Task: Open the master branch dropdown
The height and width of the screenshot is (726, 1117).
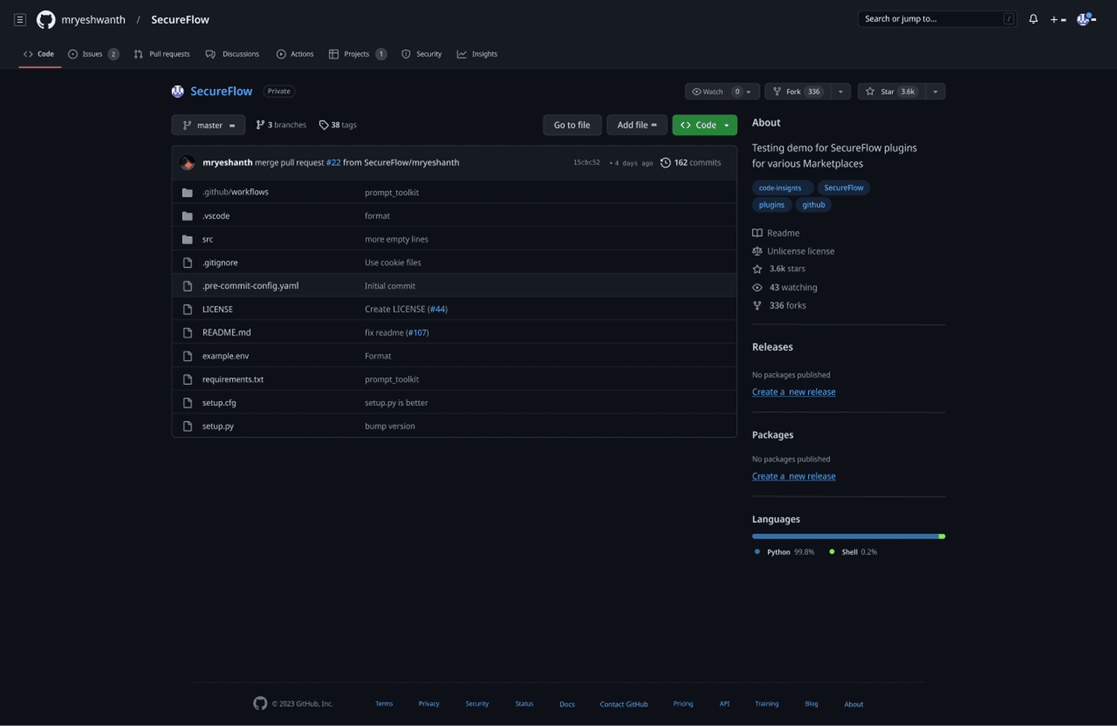Action: 208,125
